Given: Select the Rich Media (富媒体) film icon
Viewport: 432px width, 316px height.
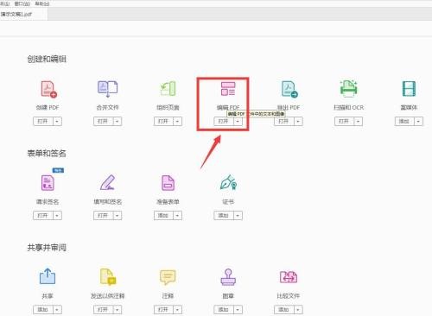Looking at the screenshot, I should pyautogui.click(x=409, y=88).
